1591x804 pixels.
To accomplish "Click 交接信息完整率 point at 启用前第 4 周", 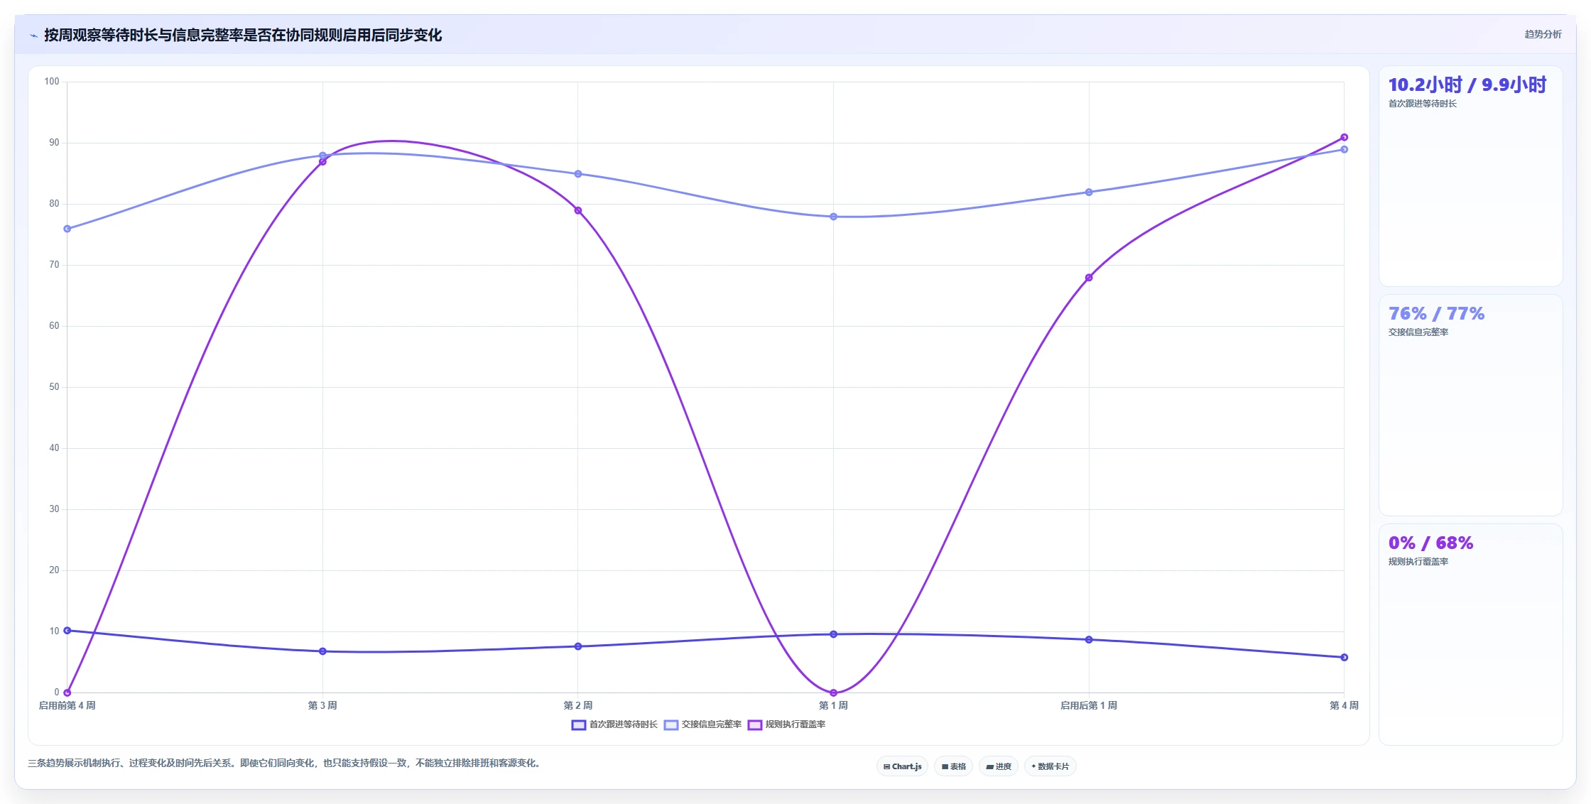I will click(x=67, y=229).
